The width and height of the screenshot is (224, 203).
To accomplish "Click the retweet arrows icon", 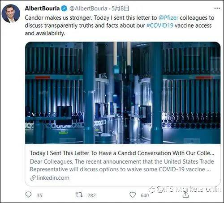I will [79, 195].
